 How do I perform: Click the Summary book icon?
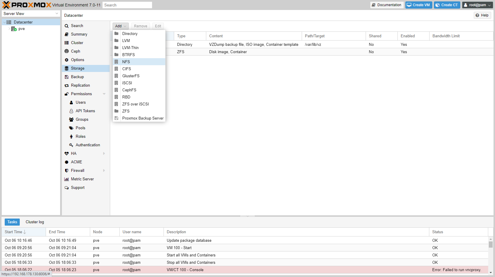click(x=67, y=34)
